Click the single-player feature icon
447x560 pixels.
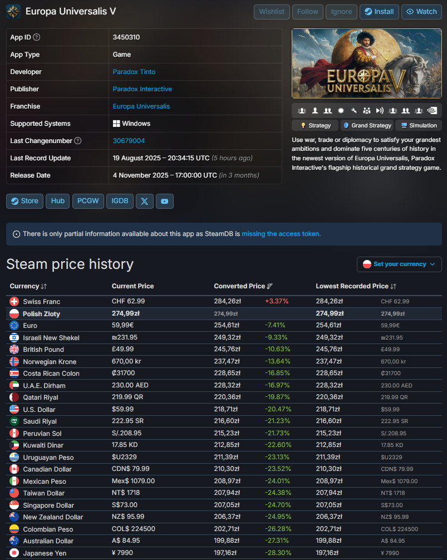(315, 111)
